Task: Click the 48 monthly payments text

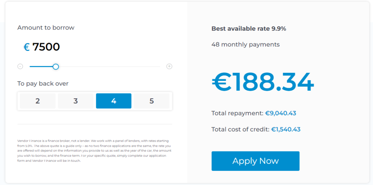Action: [x=246, y=44]
